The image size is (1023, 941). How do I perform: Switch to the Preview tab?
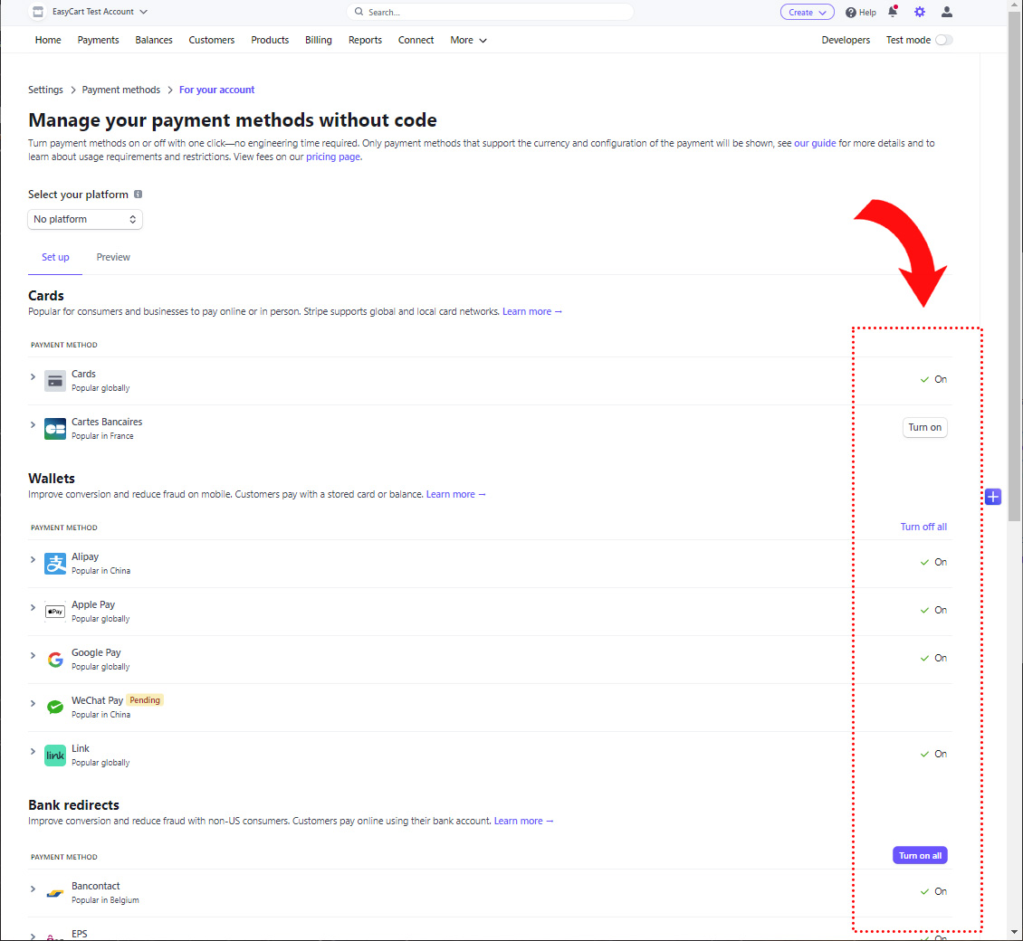pos(113,257)
